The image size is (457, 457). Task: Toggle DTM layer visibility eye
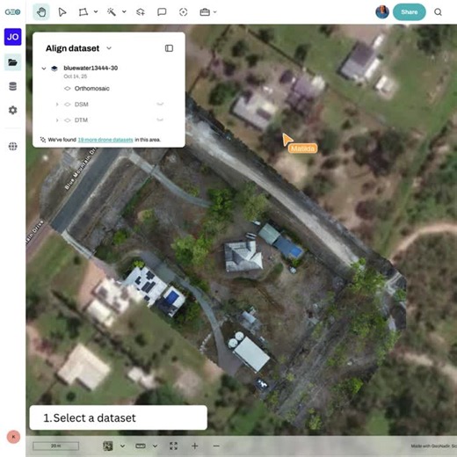68,120
